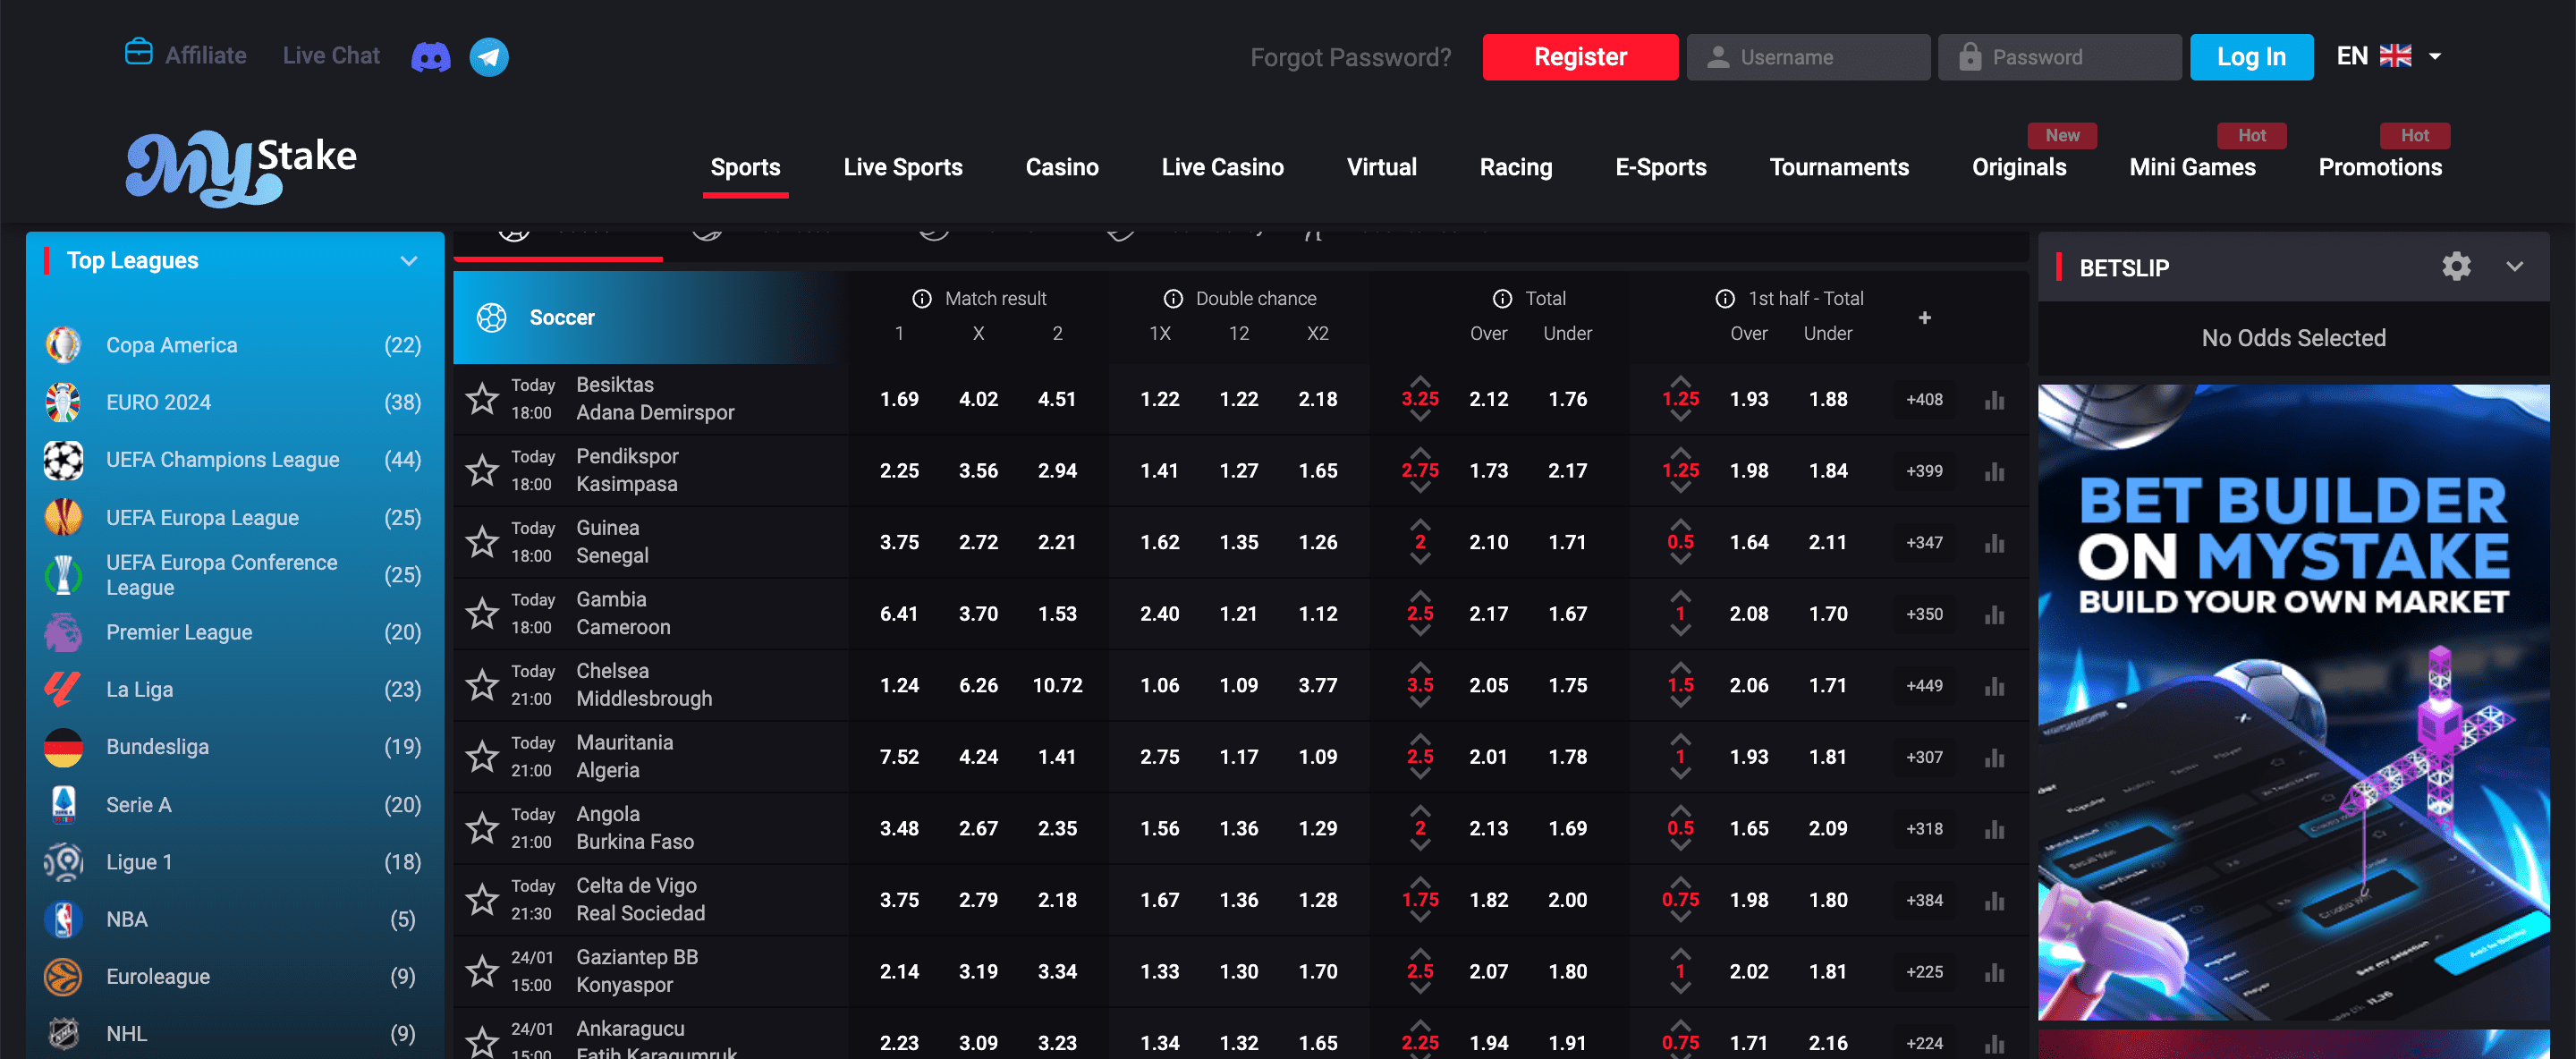The image size is (2576, 1059).
Task: Favorite the Chelsea vs Middlesbrough match
Action: pyautogui.click(x=482, y=685)
